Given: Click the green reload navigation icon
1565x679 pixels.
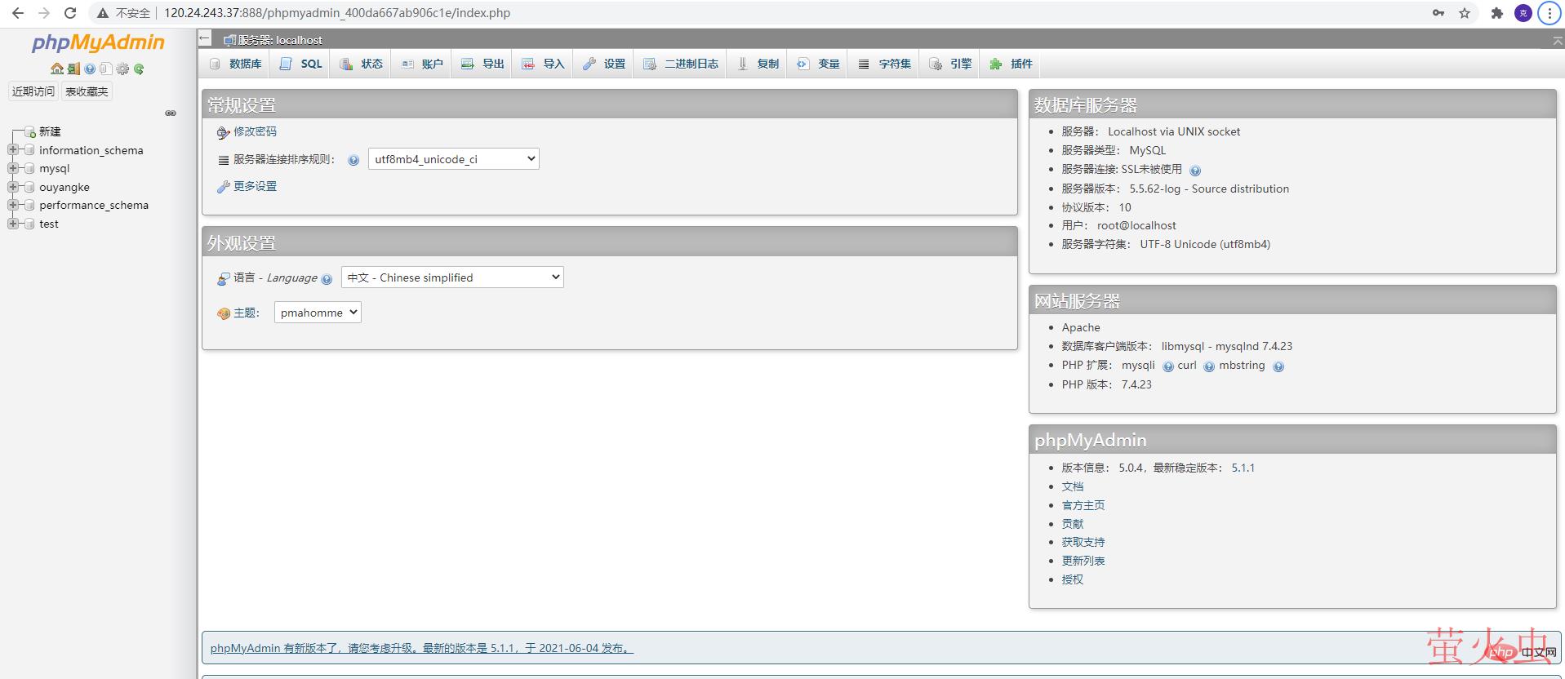Looking at the screenshot, I should 139,69.
